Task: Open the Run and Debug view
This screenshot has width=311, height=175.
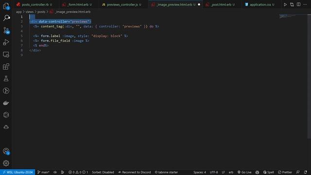Action: point(6,42)
